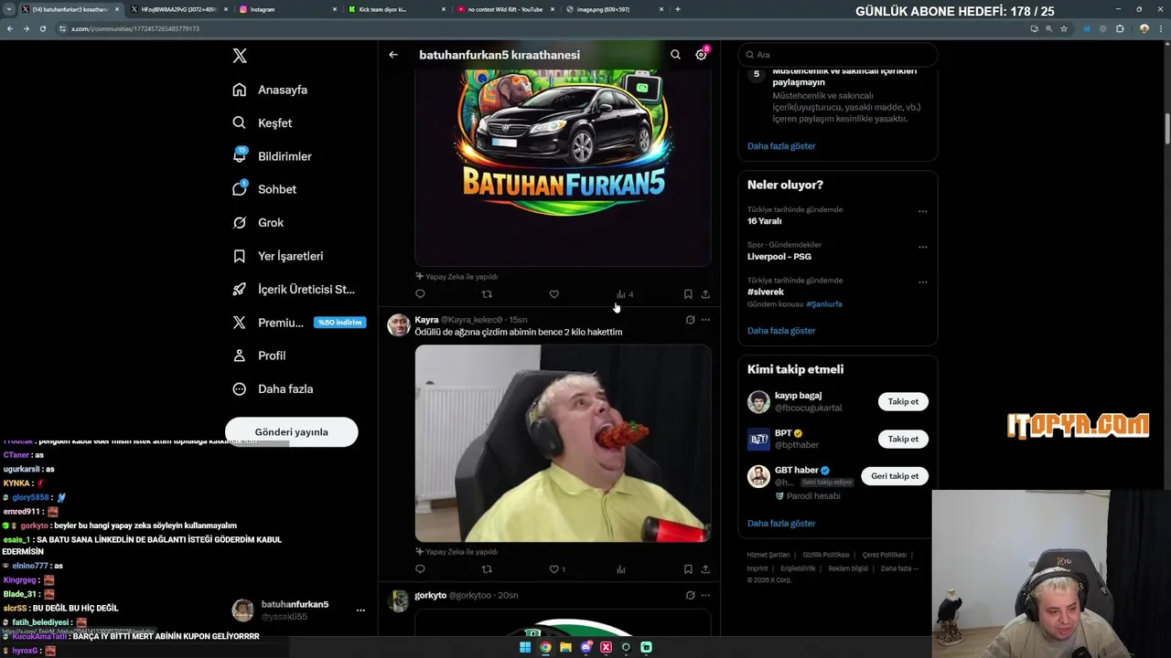This screenshot has height=658, width=1171.
Task: Open Yer İşaretleri bookmarks
Action: (x=278, y=256)
